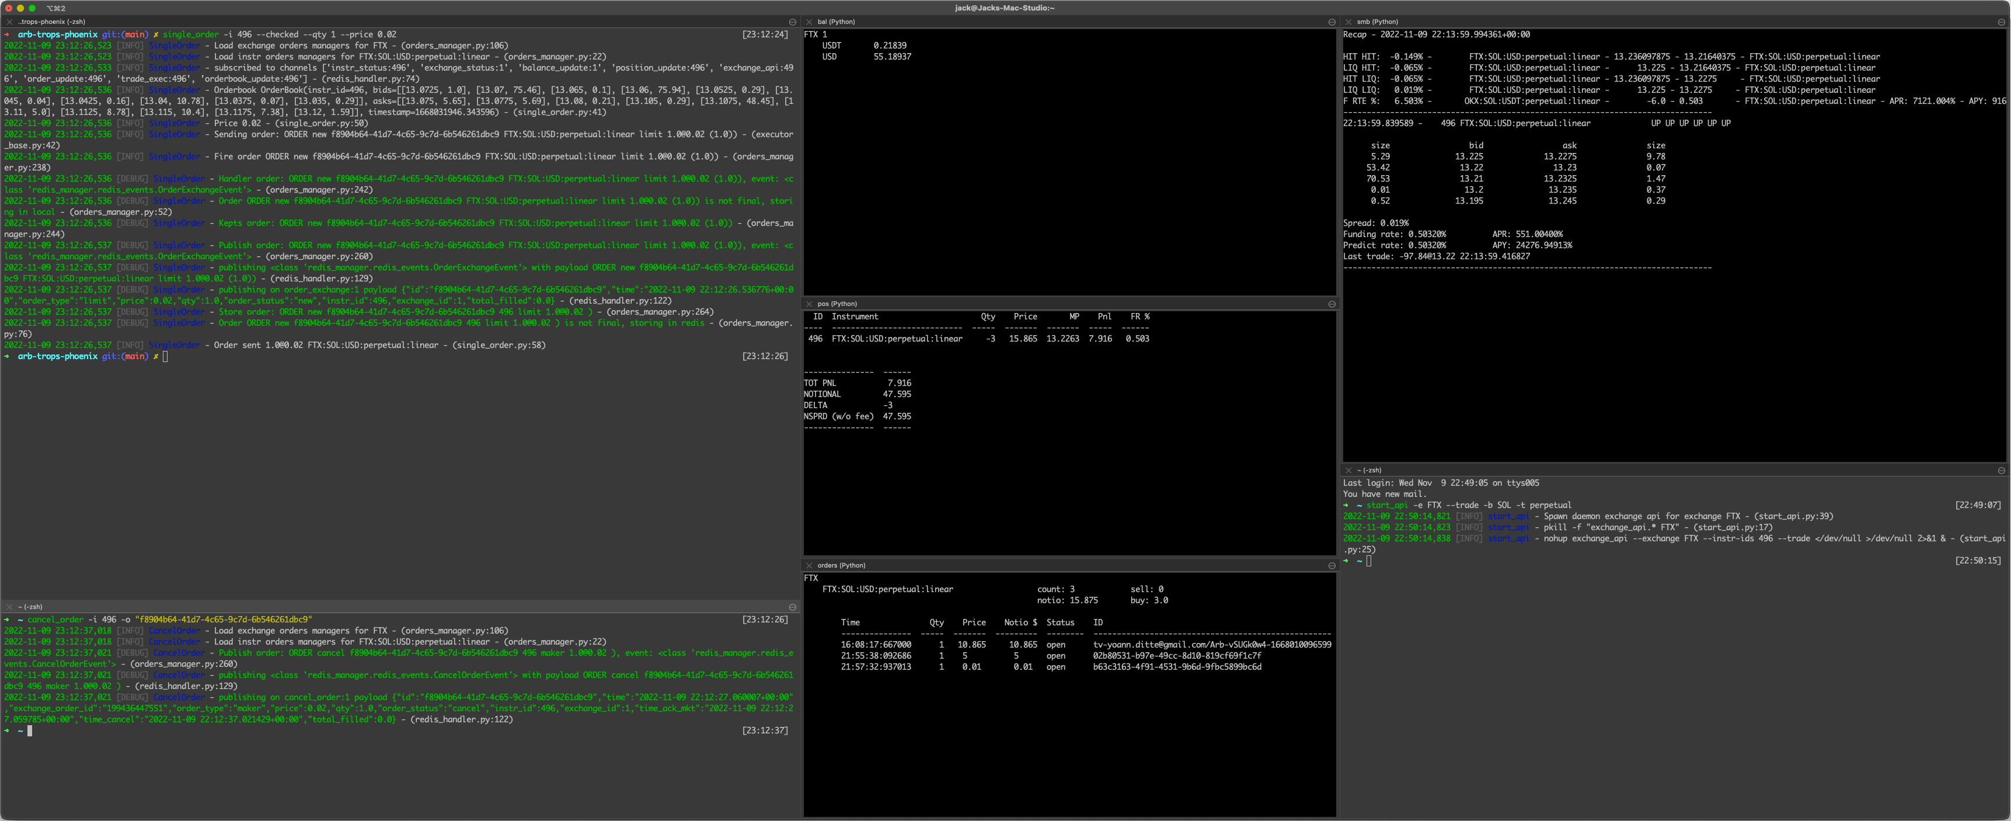Click the green full screen window button

(32, 8)
